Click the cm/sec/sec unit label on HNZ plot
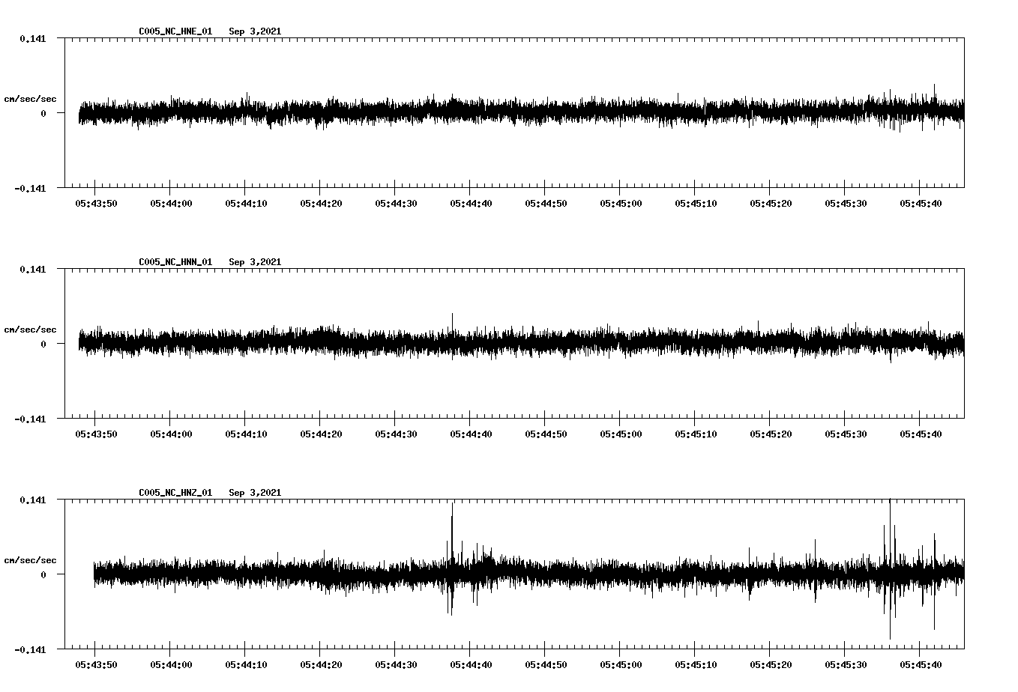 (30, 560)
